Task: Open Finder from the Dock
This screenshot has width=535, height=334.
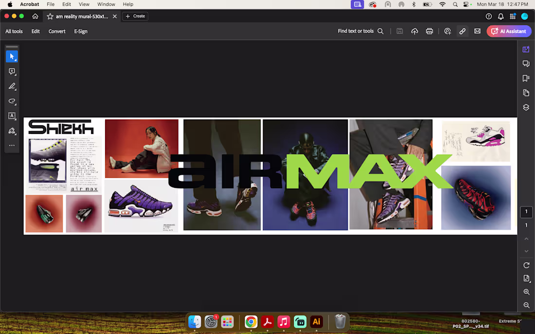Action: click(195, 322)
